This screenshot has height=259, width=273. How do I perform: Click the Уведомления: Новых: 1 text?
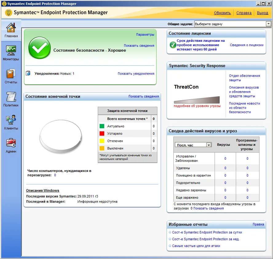(54, 74)
